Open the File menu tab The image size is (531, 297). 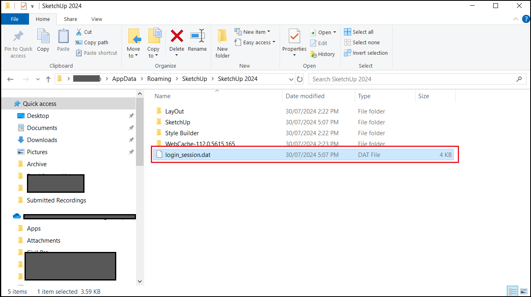(x=14, y=19)
